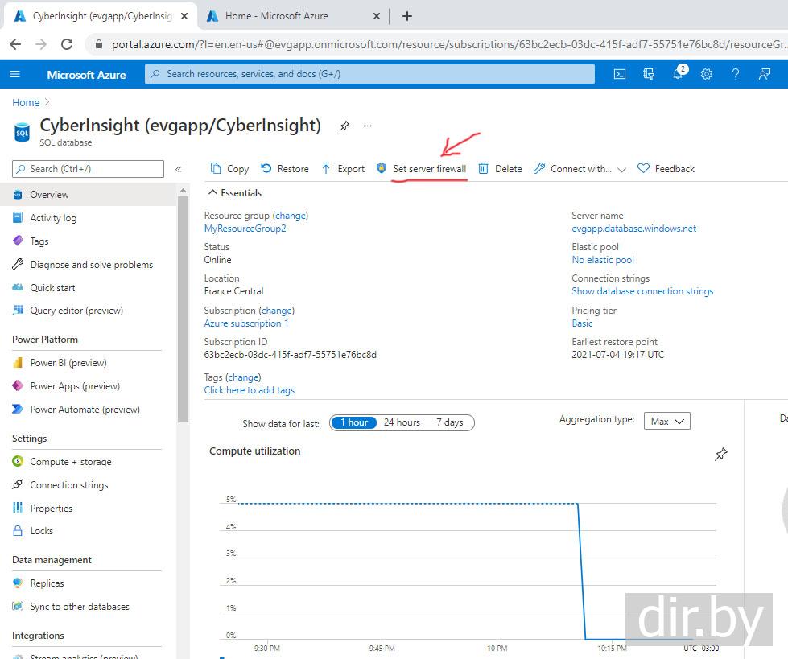Collapse the left sidebar with chevron icon
The image size is (788, 659).
[179, 169]
